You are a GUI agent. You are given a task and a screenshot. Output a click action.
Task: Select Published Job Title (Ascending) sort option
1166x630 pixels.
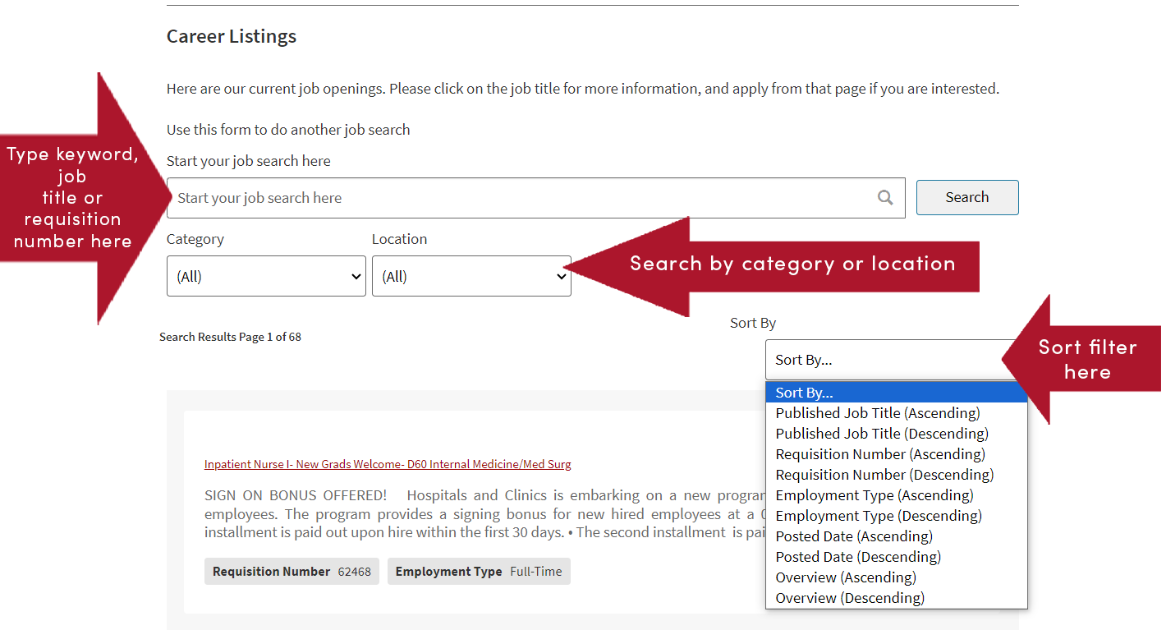click(x=877, y=412)
